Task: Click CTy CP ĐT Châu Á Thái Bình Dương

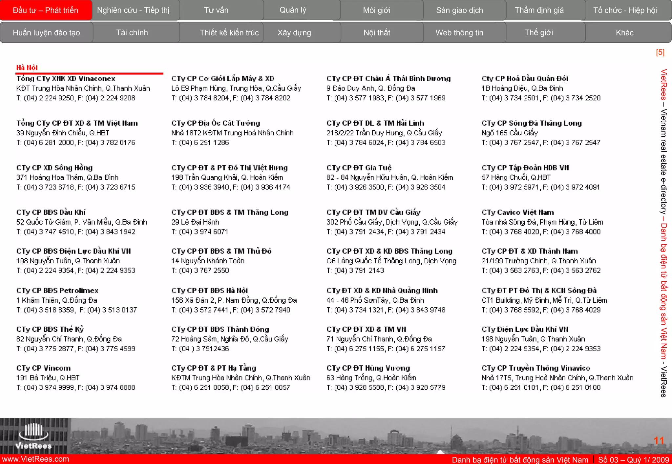Action: [x=388, y=79]
